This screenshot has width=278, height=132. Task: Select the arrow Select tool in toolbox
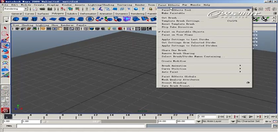pyautogui.click(x=5, y=28)
